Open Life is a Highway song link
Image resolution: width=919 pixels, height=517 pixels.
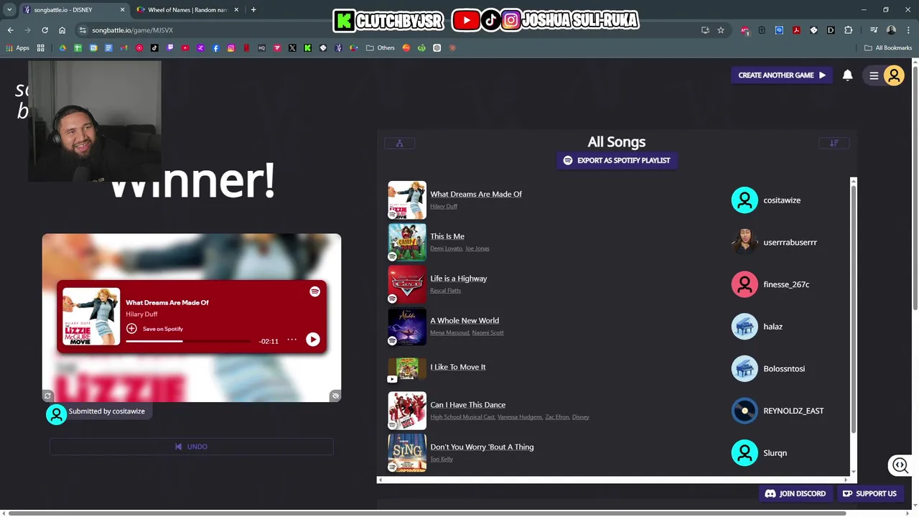coord(459,279)
